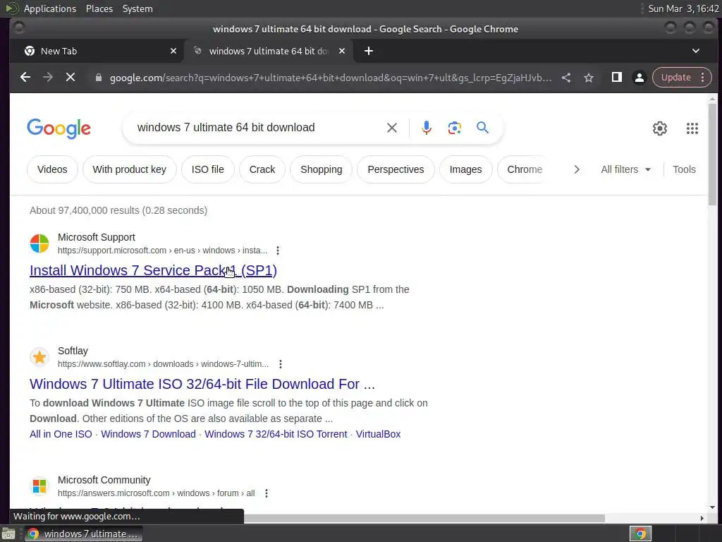Click the clock showing Sun Mar 3
Viewport: 722px width, 542px height.
[x=683, y=8]
